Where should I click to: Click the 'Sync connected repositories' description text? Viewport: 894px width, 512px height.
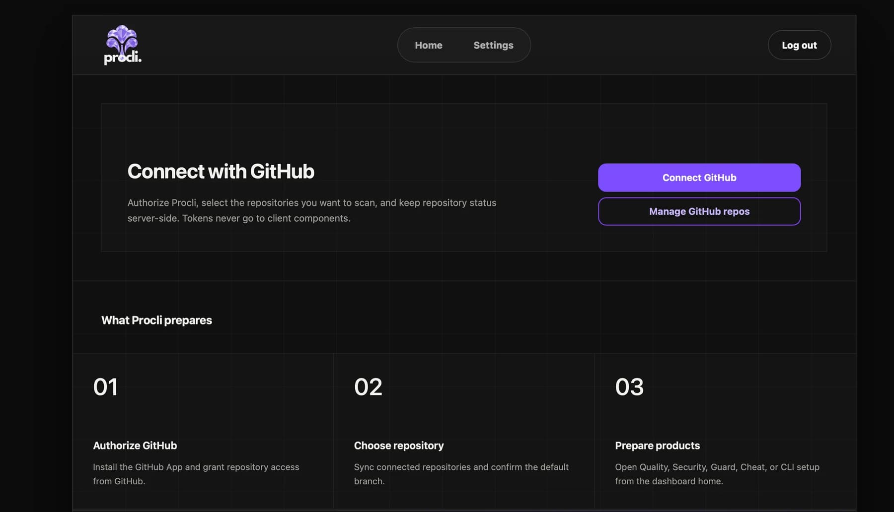461,474
